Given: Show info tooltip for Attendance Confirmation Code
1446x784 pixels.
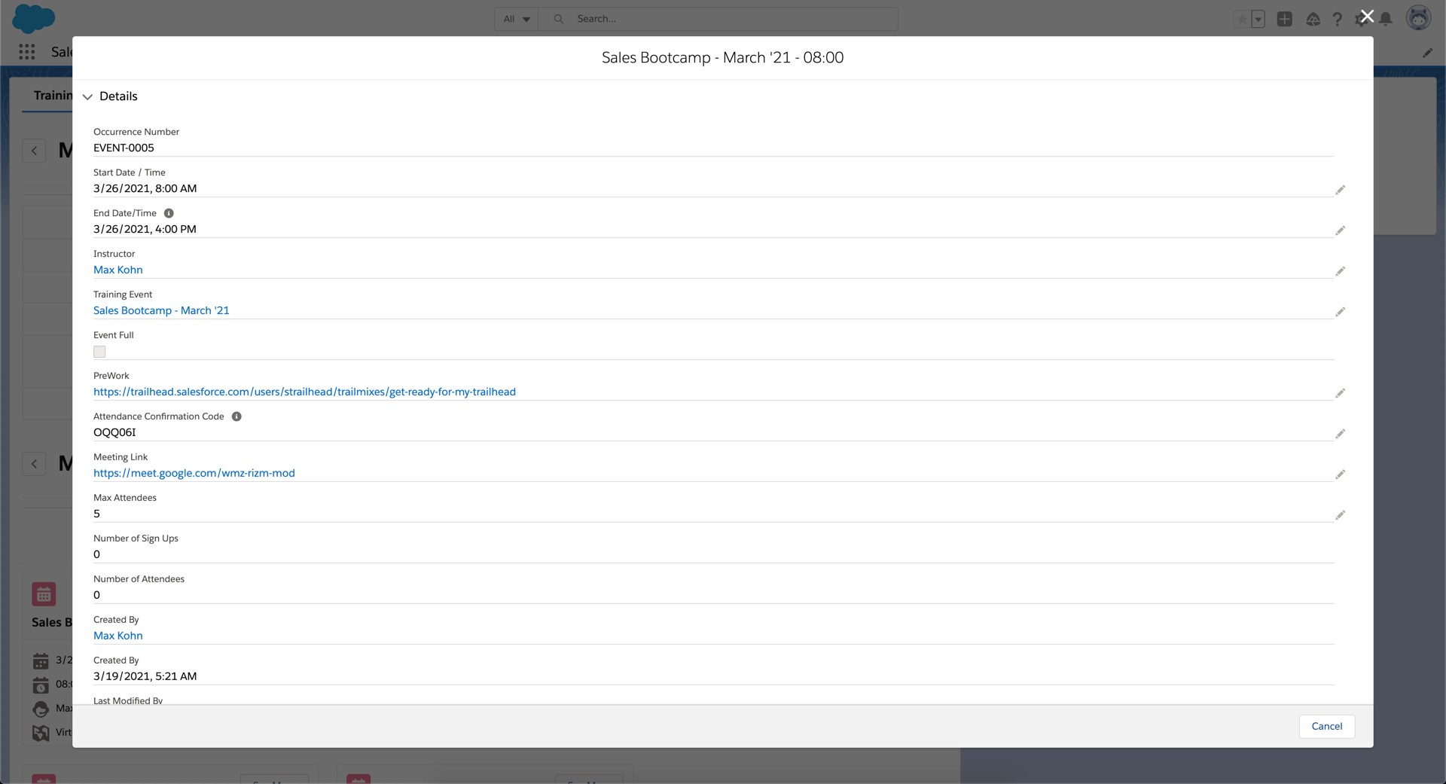Looking at the screenshot, I should 236,416.
